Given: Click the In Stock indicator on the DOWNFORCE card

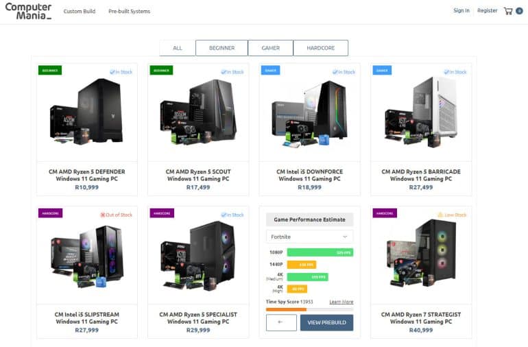Looking at the screenshot, I should 344,72.
